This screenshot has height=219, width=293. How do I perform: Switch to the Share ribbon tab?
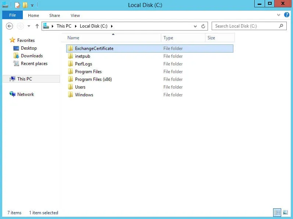tap(54, 15)
